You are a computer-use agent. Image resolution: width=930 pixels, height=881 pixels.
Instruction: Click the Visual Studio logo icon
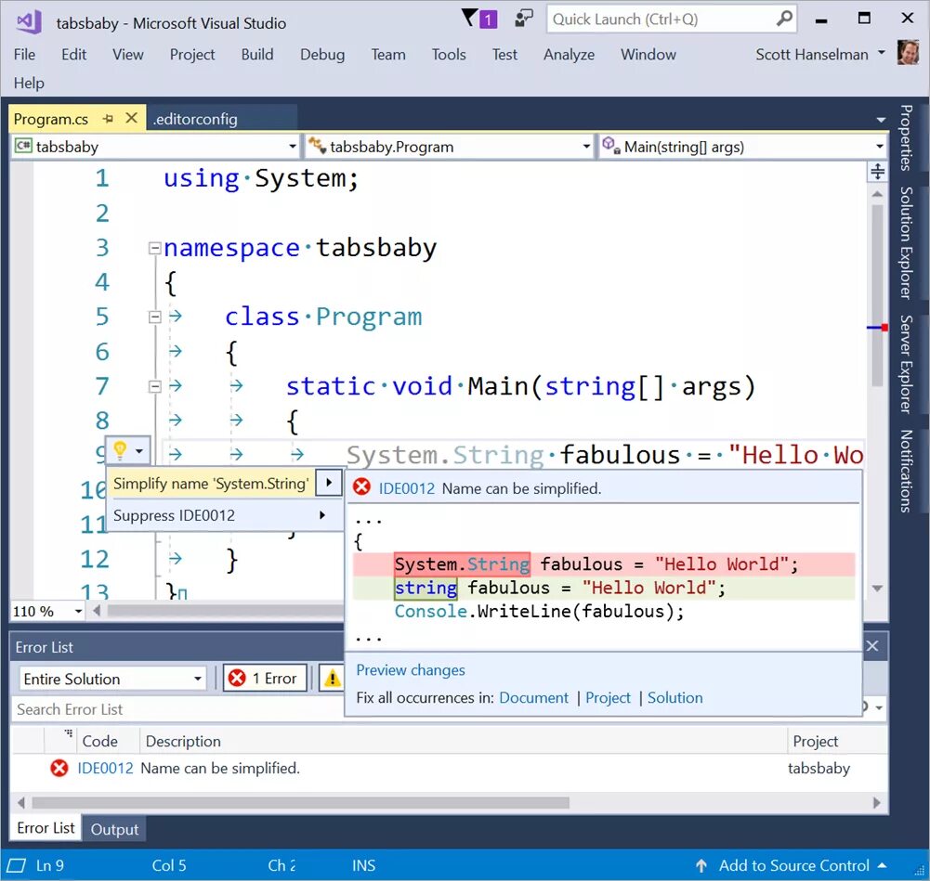(x=29, y=22)
